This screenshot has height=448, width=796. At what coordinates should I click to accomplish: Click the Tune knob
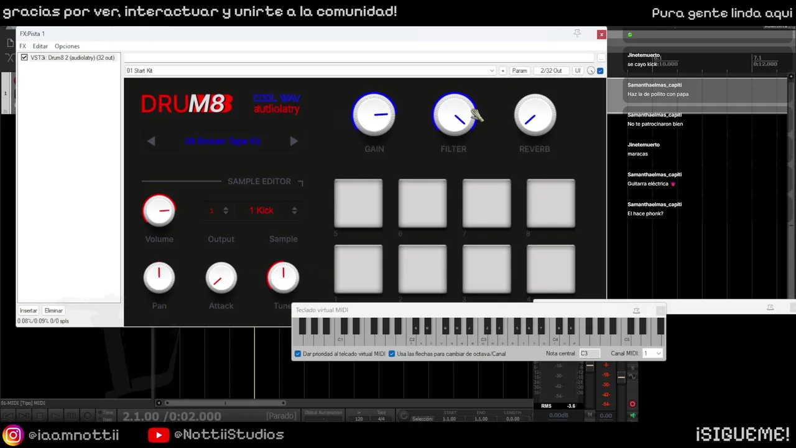[283, 278]
